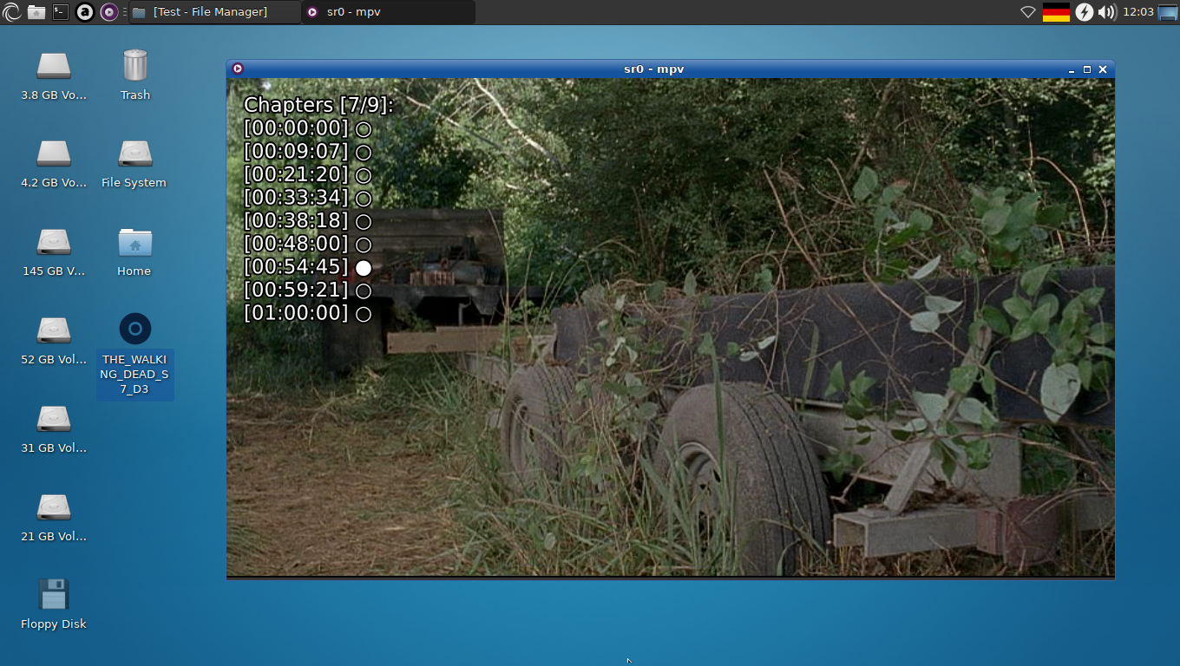Click chapter marker at 00:33:34
1180x666 pixels.
(x=364, y=199)
